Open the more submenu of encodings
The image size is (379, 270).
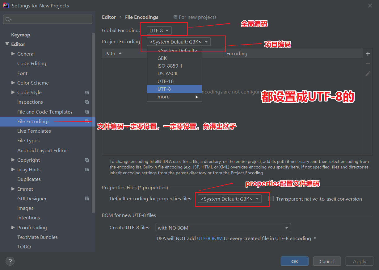click(175, 97)
